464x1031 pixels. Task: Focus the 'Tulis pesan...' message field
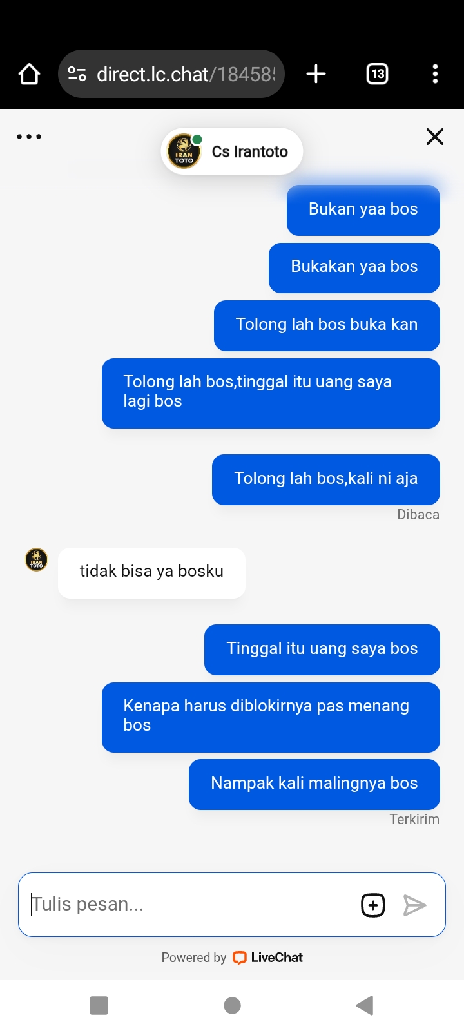[x=190, y=905]
